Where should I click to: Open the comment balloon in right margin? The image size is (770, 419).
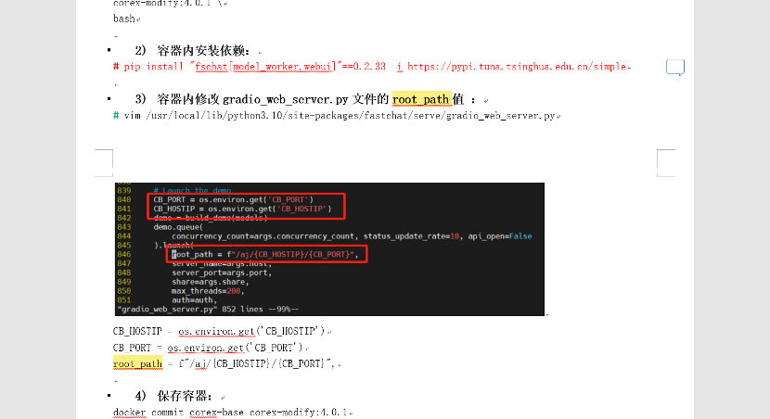coord(675,68)
